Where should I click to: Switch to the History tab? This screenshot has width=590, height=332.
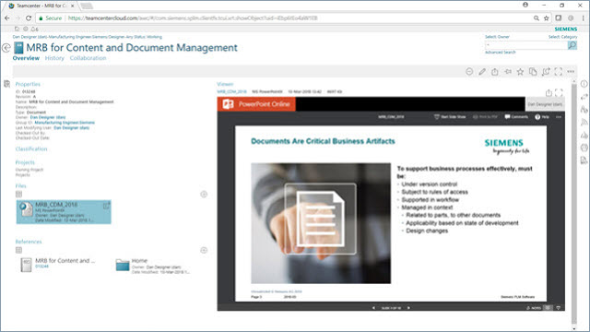[x=54, y=58]
